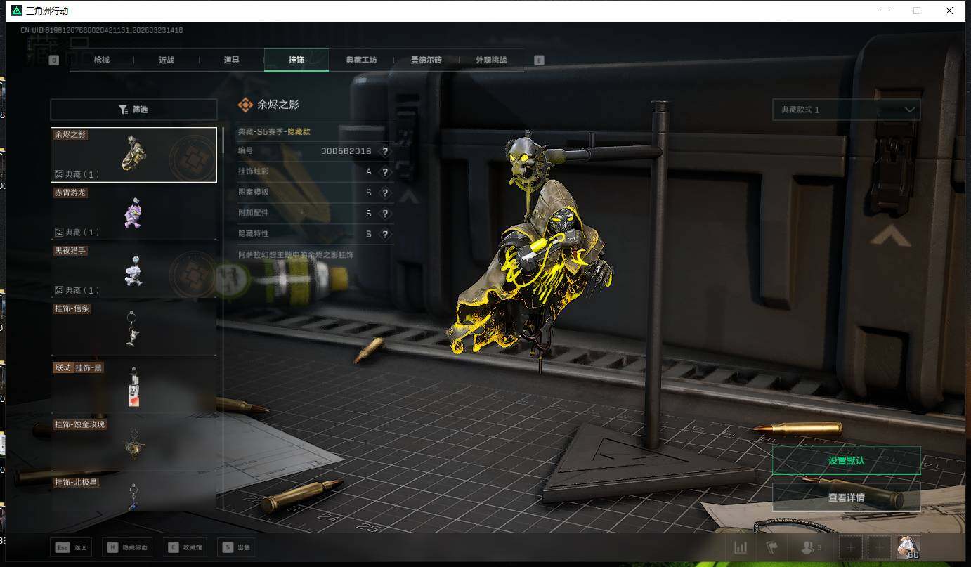The height and width of the screenshot is (567, 971).
Task: Open the help tooltip for 图案模板
Action: click(384, 193)
